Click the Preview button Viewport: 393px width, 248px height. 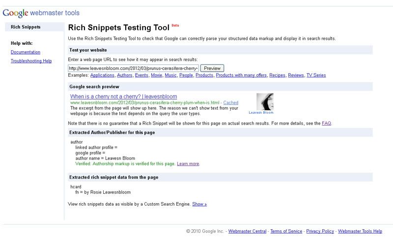pos(212,68)
